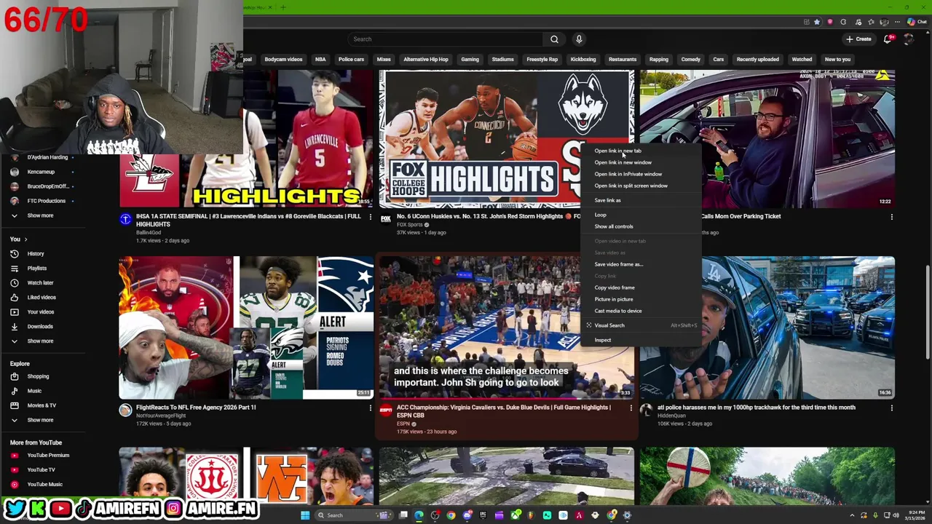This screenshot has height=524, width=932.
Task: Open Discord from the taskbar
Action: click(467, 515)
